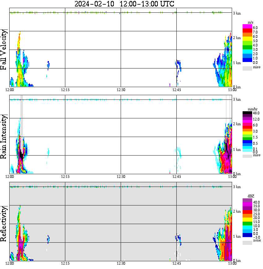Click the plot title 2024-02-10 12:00-13:00 UTC
This screenshot has height=269, width=263.
[124, 4]
